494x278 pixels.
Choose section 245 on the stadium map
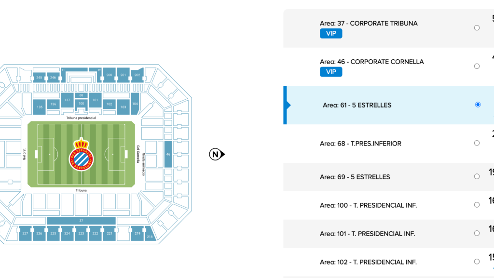pos(39,78)
